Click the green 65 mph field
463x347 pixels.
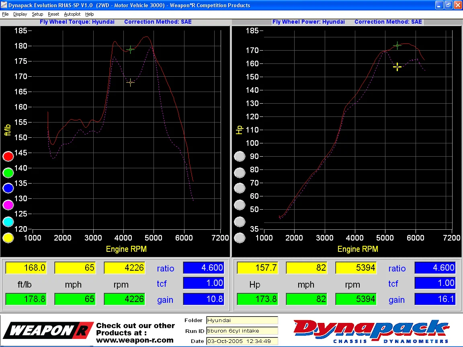coord(75,299)
